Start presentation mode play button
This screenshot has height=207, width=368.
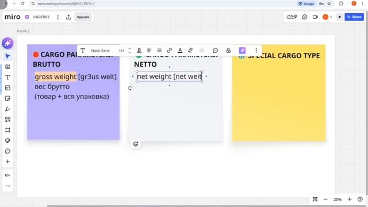(340, 17)
